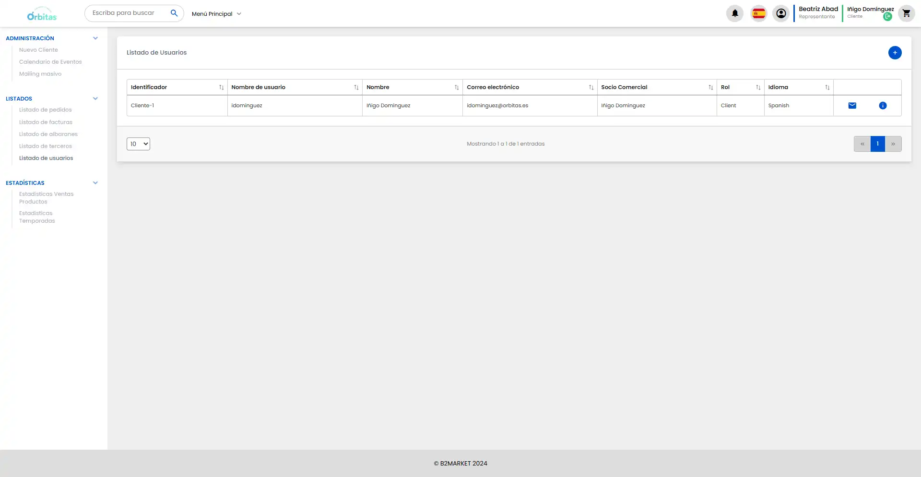Click the notifications bell icon

click(734, 13)
